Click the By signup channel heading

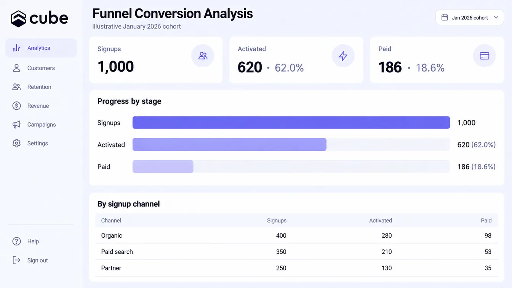pos(129,204)
